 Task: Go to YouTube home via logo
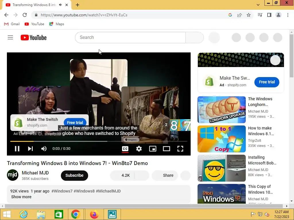click(x=34, y=38)
